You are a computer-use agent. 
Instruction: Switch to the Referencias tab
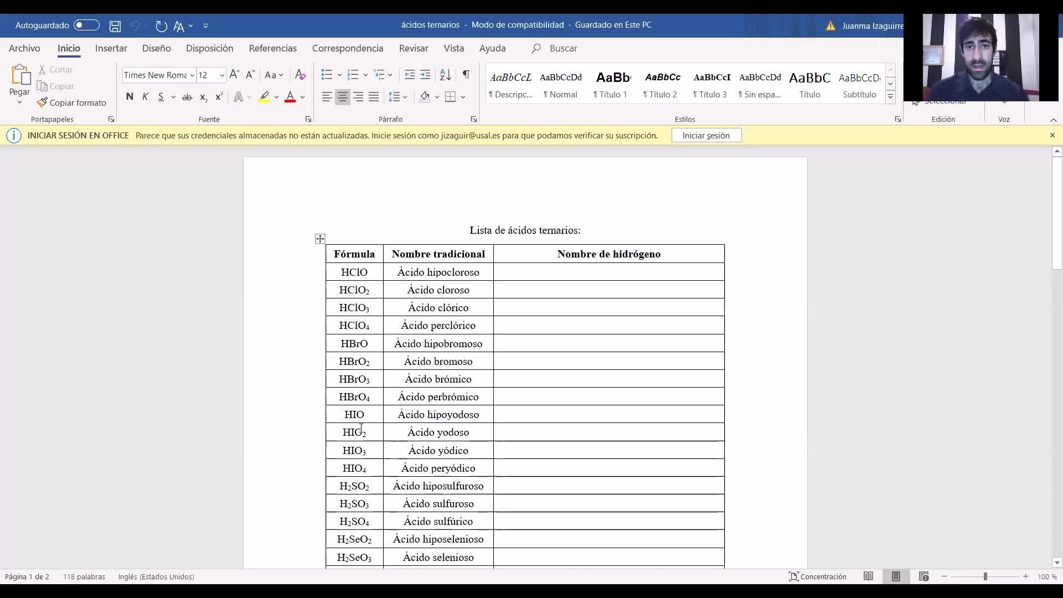point(272,48)
